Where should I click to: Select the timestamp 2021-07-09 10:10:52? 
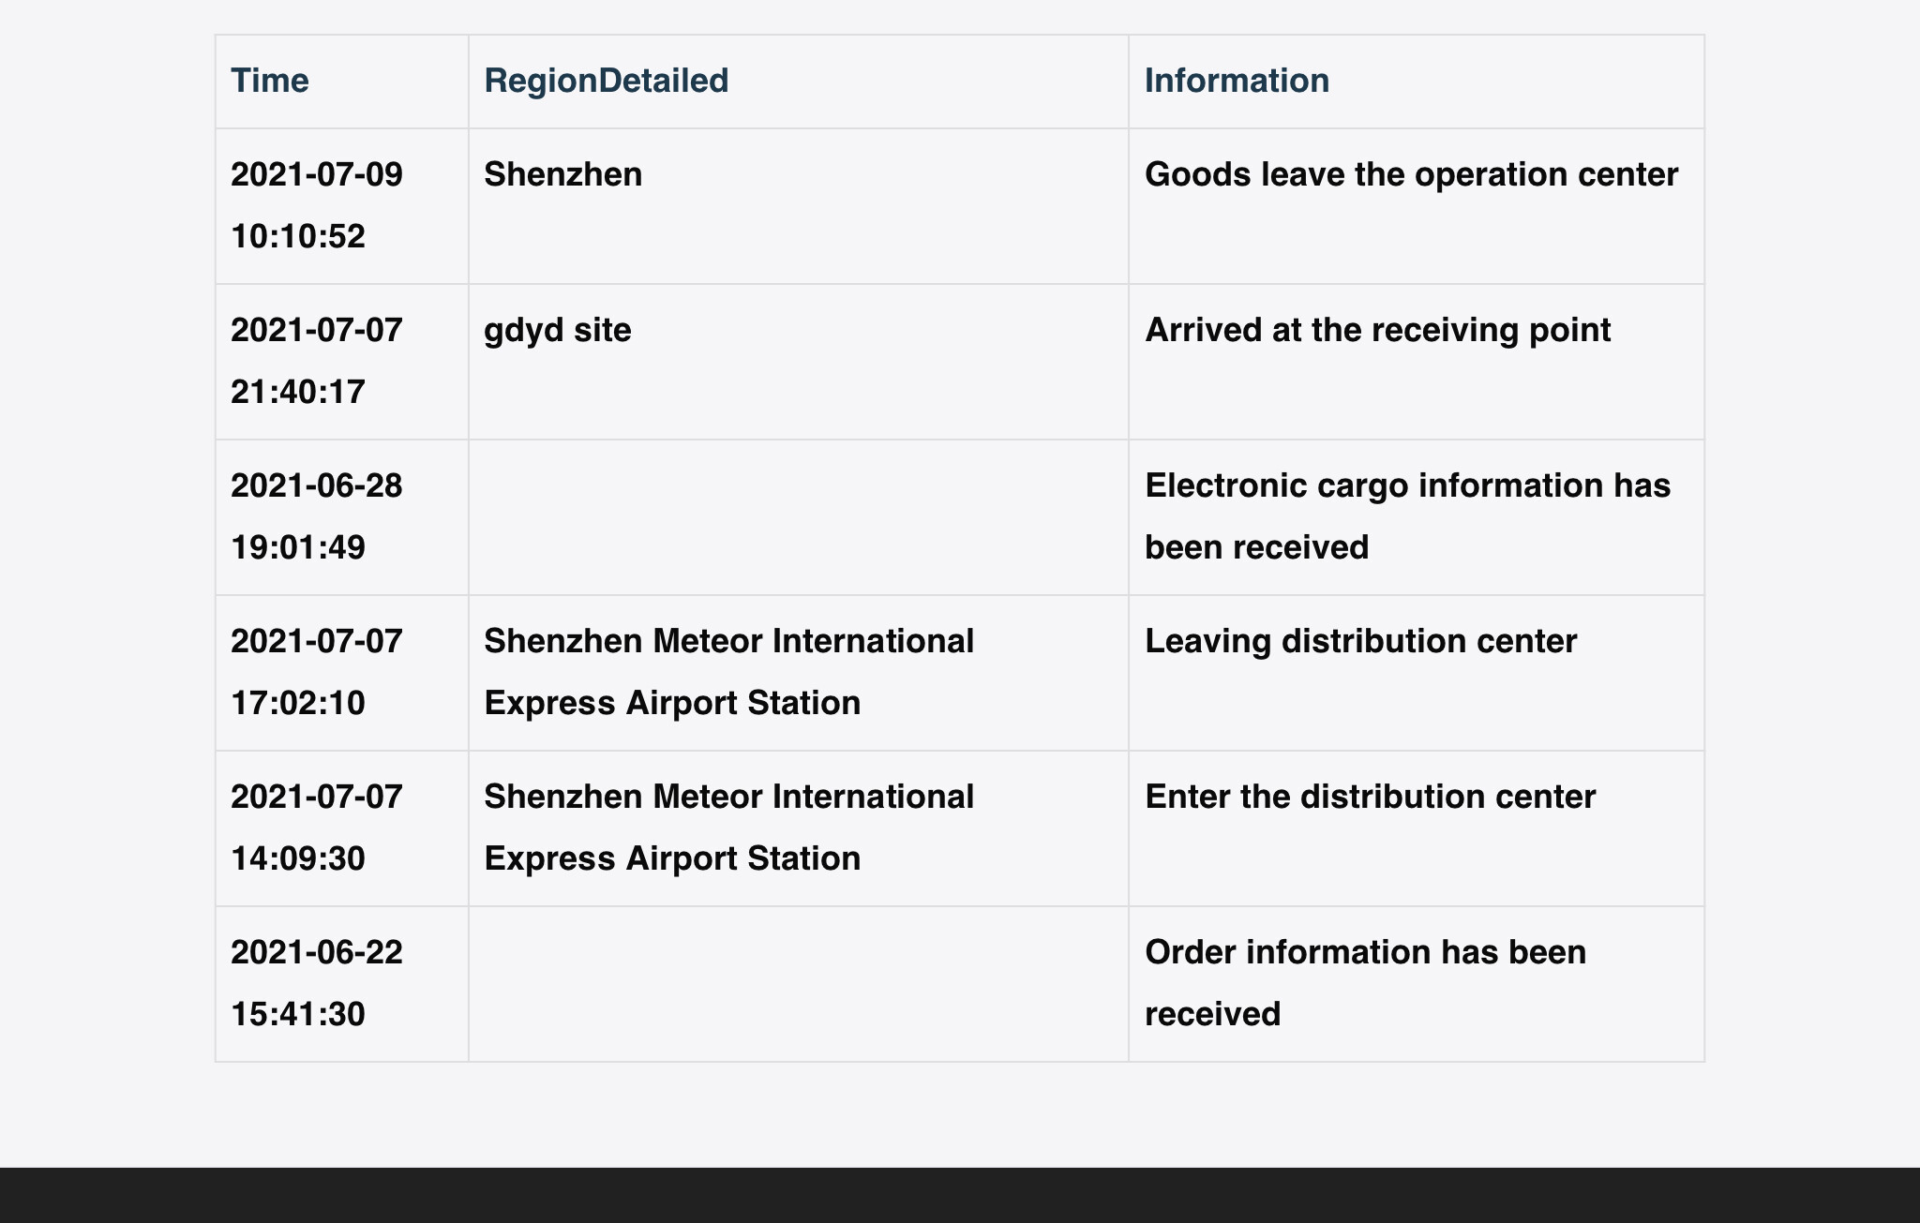pyautogui.click(x=317, y=205)
